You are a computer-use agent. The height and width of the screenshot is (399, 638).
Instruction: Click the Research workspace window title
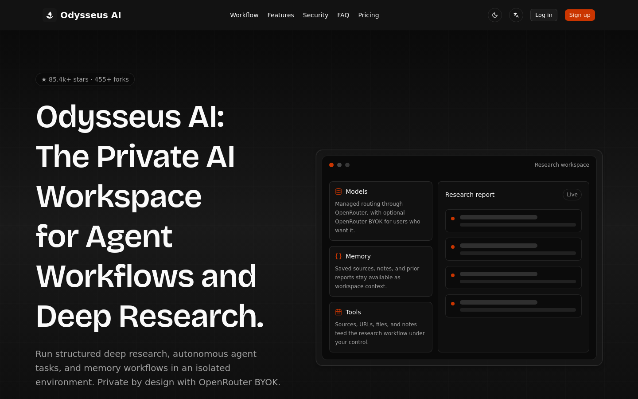562,165
